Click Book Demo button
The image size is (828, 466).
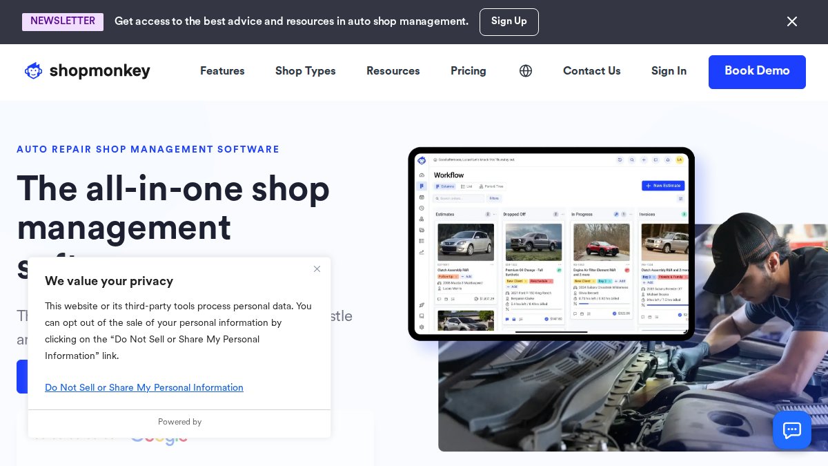pyautogui.click(x=757, y=72)
